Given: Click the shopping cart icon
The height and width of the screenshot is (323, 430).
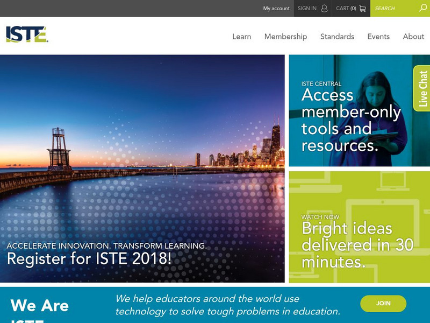Looking at the screenshot, I should point(363,8).
